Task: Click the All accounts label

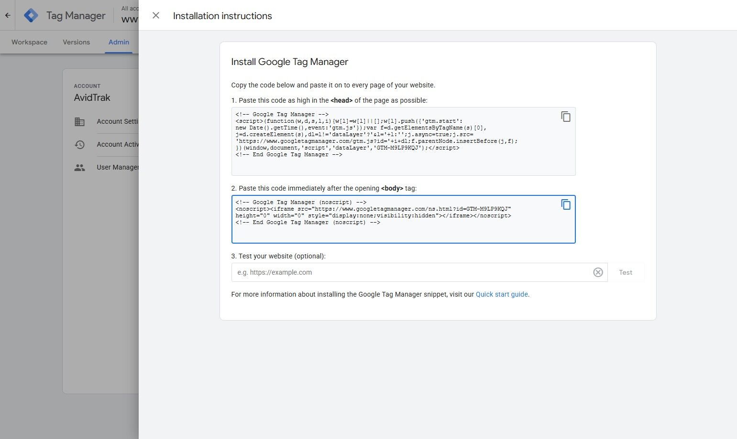Action: click(x=129, y=8)
